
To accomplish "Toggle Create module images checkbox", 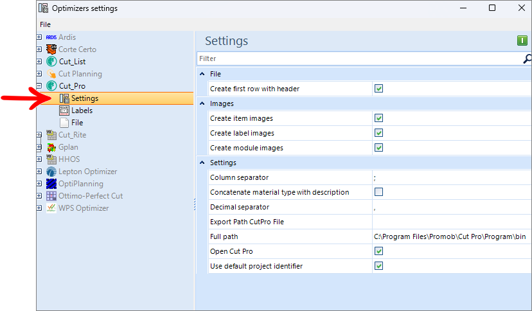I will click(378, 148).
